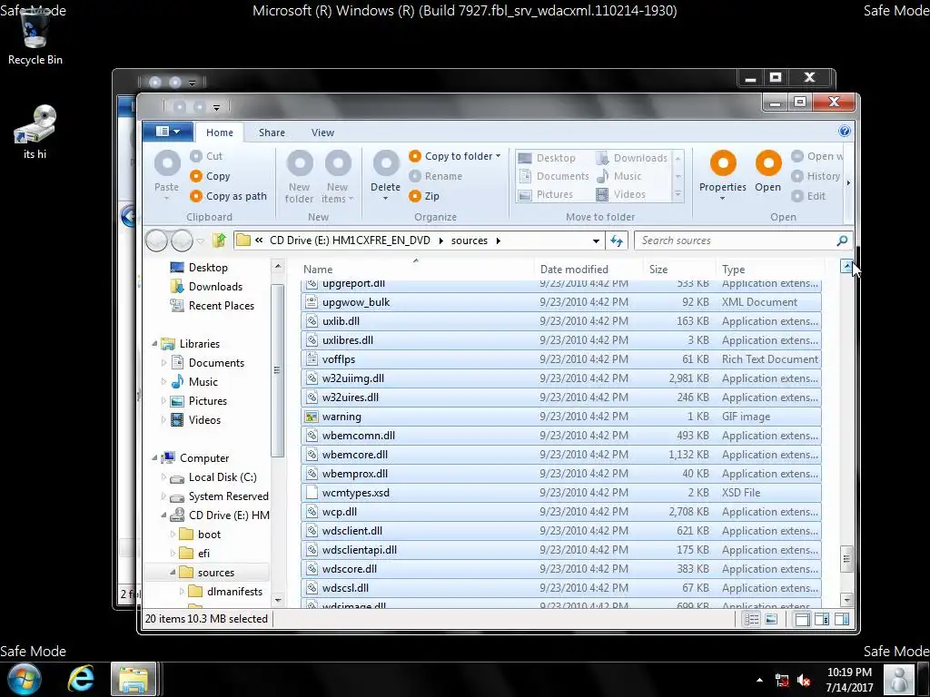Switch to the large thumbnails view layout

click(x=771, y=619)
